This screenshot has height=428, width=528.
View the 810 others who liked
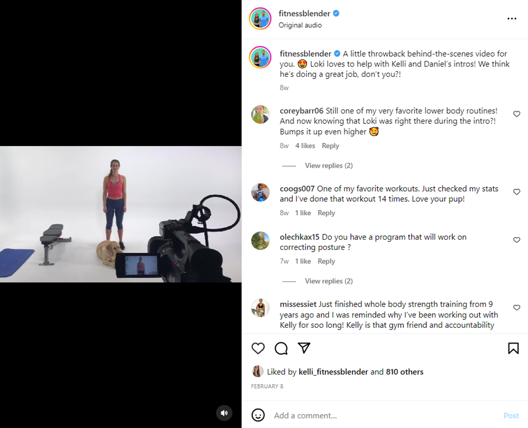click(405, 372)
